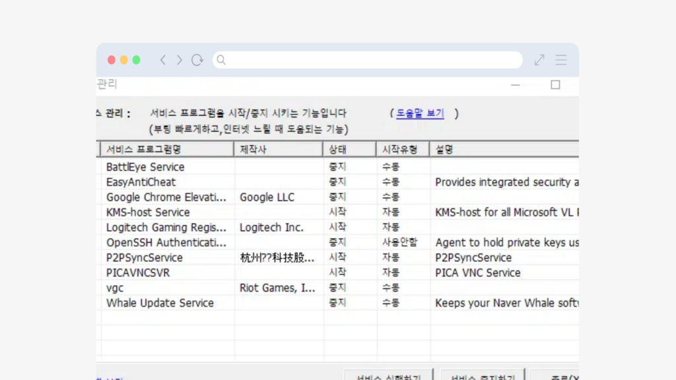Click inside the browser address bar
Screen dimensions: 676x380
370,60
